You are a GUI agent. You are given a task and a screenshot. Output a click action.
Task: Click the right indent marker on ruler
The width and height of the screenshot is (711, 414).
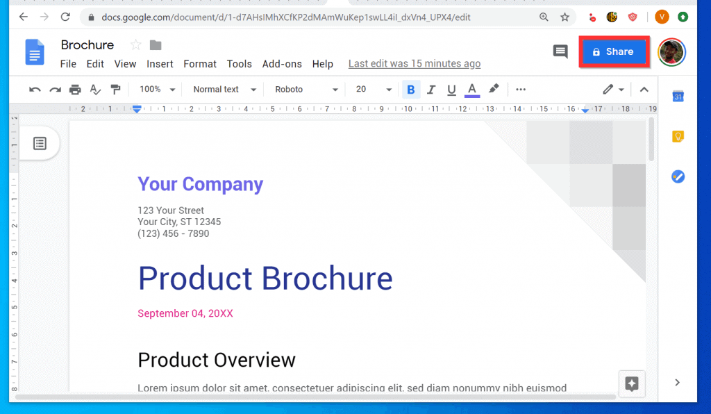pyautogui.click(x=585, y=110)
